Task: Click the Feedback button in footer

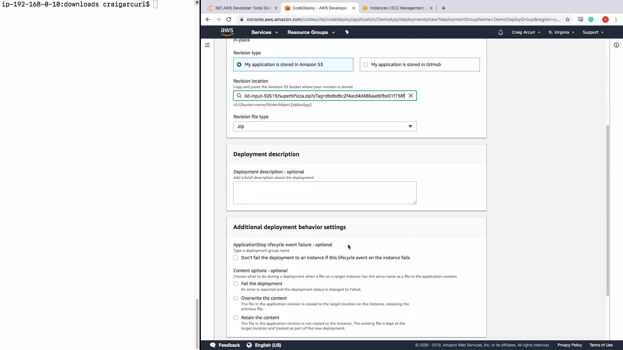Action: pos(225,345)
